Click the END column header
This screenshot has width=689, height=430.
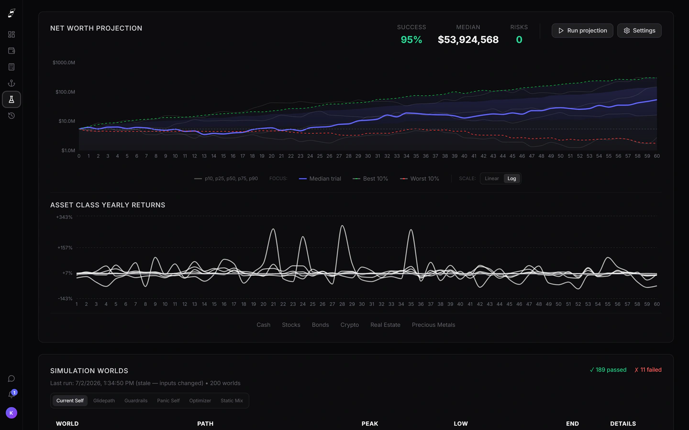pos(572,424)
